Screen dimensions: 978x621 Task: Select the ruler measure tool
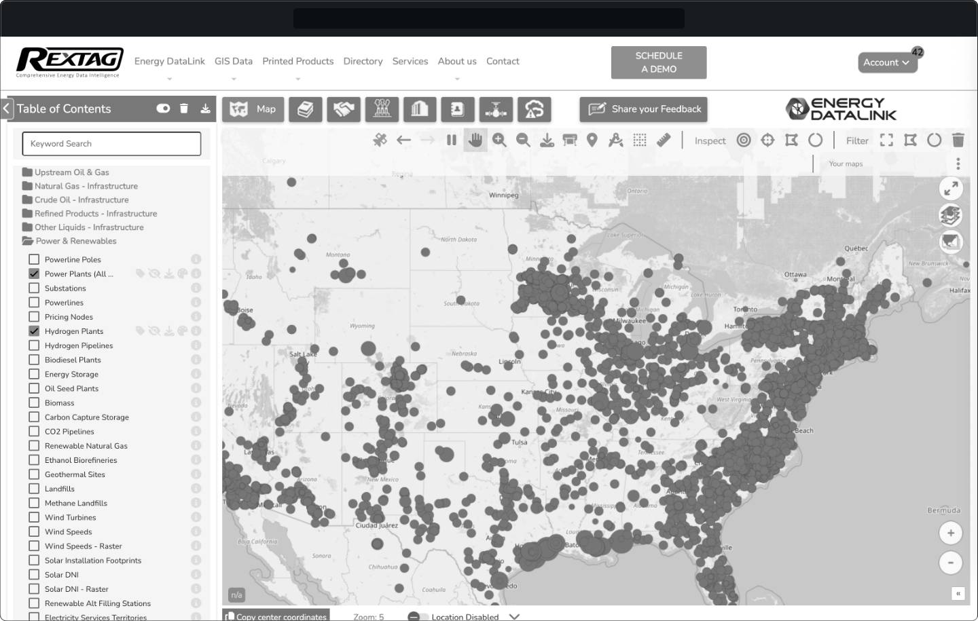(x=664, y=140)
